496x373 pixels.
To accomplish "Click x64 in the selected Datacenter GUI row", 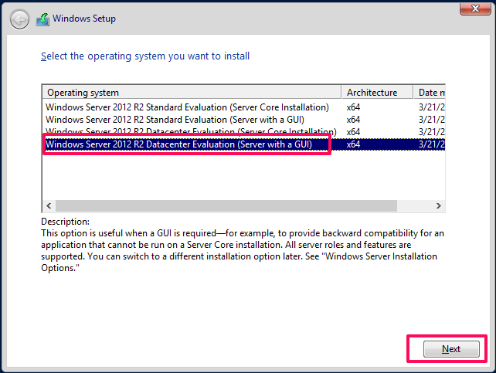I will (x=353, y=144).
